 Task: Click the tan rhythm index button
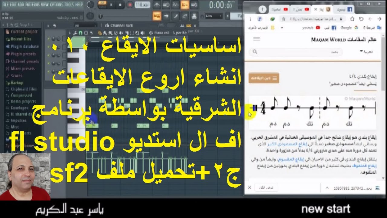click(264, 78)
